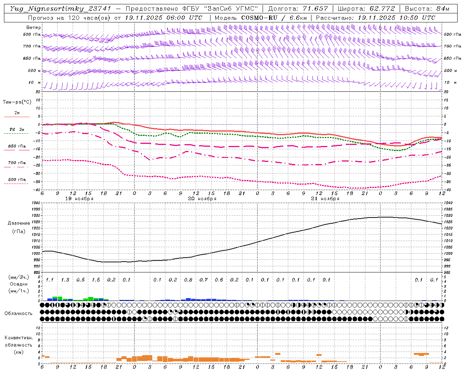Click the 'Ветер' wind panel label

click(34, 27)
